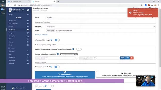Click the Containers list icon
Viewport: 161px width, 90px height.
[x=28, y=30]
